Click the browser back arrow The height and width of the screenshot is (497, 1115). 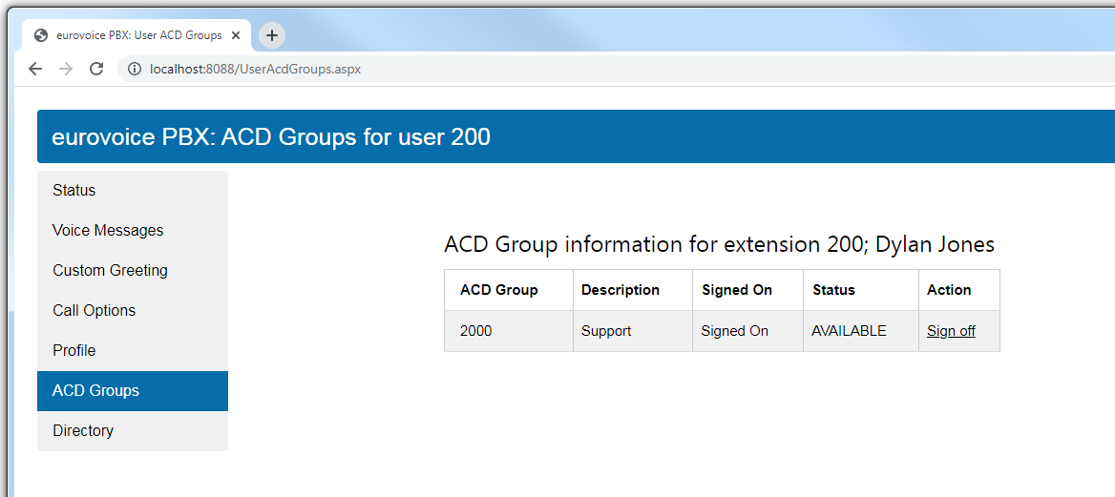[35, 69]
